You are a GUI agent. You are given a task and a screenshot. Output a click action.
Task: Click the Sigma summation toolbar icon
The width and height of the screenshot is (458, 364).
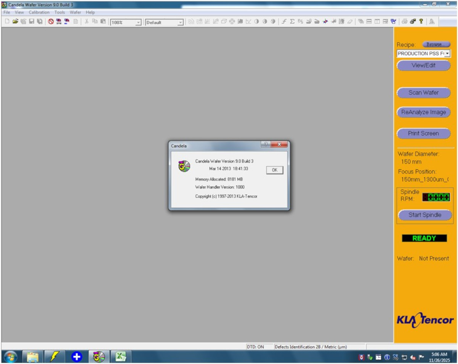pyautogui.click(x=292, y=22)
